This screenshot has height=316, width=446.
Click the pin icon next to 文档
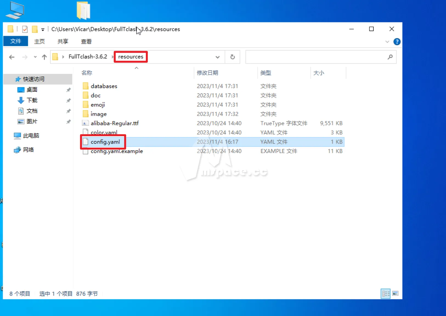click(x=69, y=111)
